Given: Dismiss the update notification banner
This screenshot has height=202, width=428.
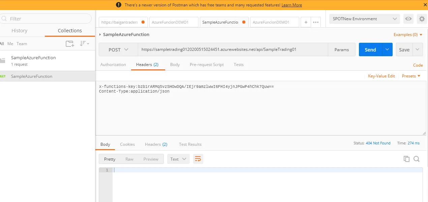Looking at the screenshot, I should tap(425, 5).
